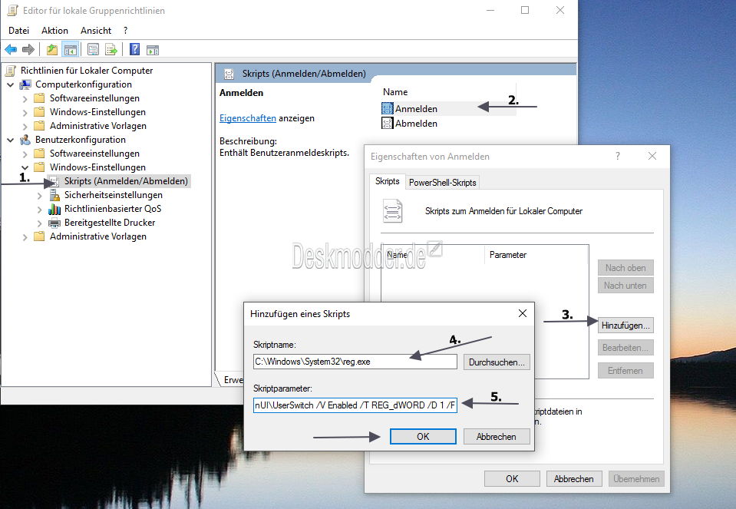
Task: Click inside the Skriptparameter input field
Action: pos(355,405)
